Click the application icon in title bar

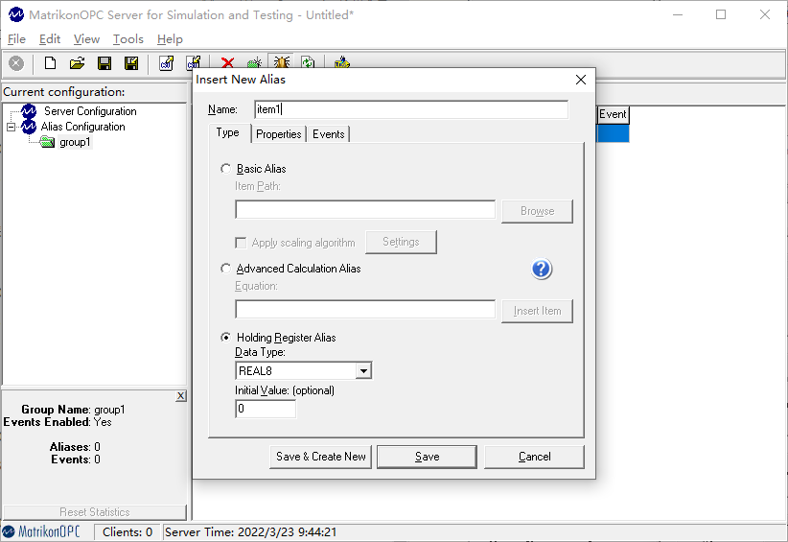coord(16,14)
